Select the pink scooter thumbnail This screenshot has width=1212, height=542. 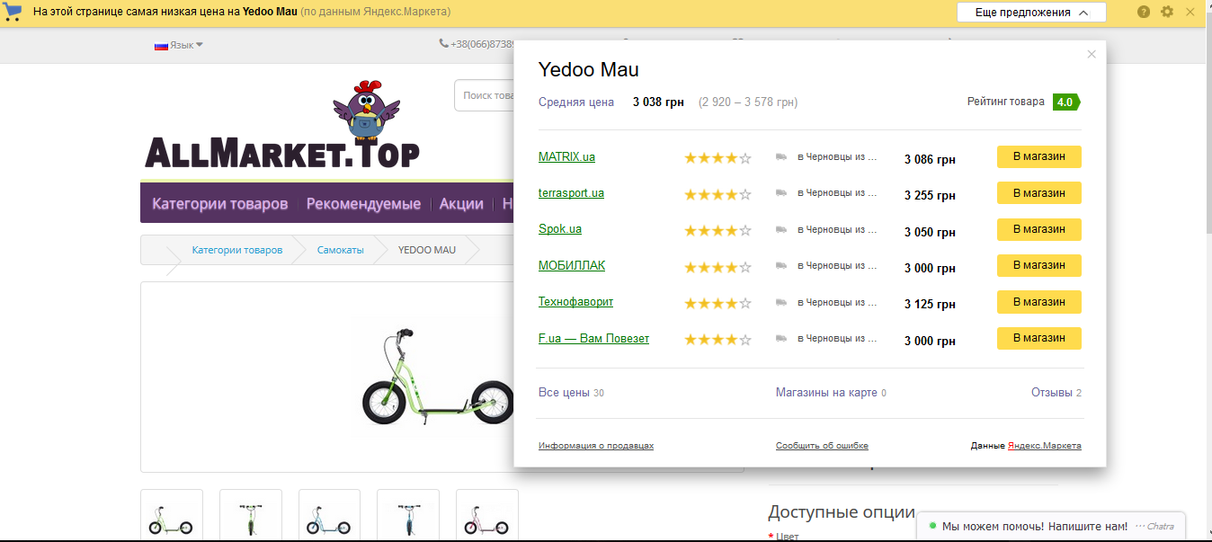(487, 515)
